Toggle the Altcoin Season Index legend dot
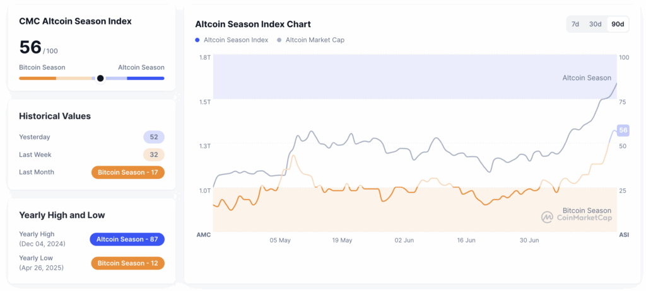 (x=197, y=40)
